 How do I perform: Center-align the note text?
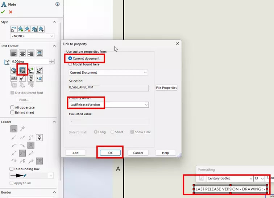tap(22, 53)
